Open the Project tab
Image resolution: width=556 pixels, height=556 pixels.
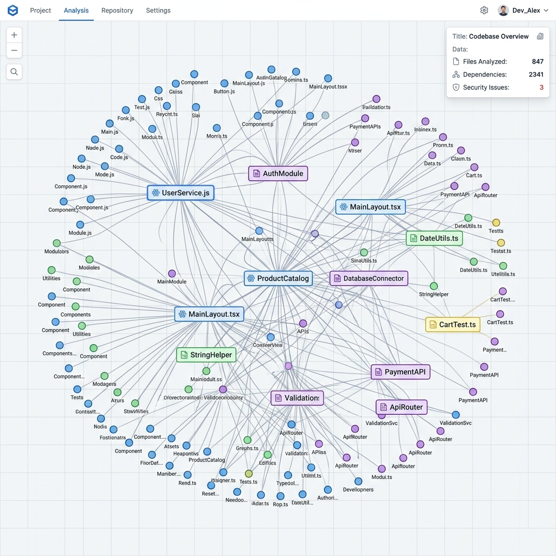coord(40,10)
